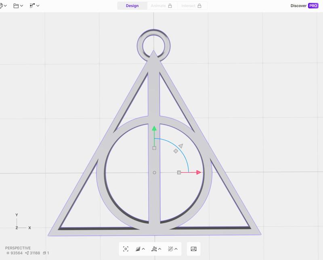The height and width of the screenshot is (260, 323).
Task: Open the folder icon's dropdown arrow
Action: (21, 6)
